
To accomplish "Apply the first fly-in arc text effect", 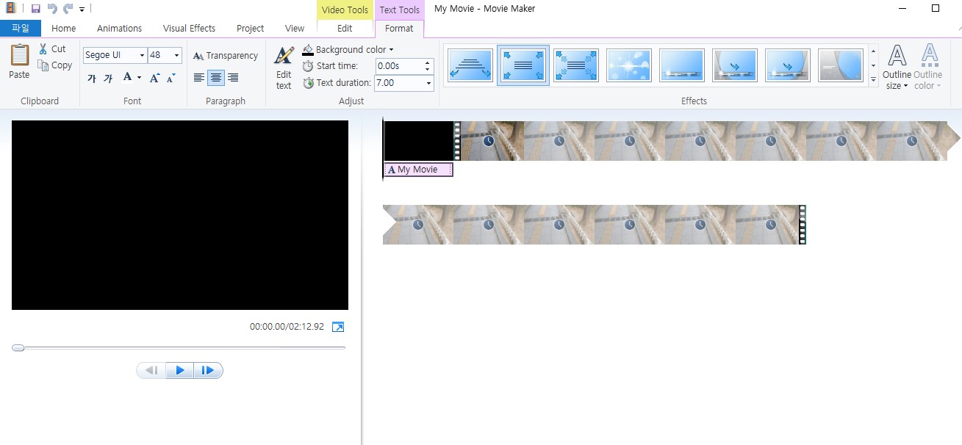I will point(470,65).
